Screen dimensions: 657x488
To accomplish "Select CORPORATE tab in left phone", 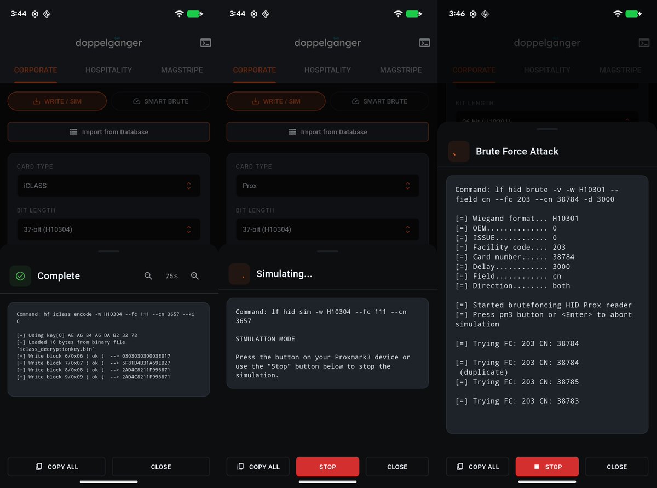I will (36, 70).
